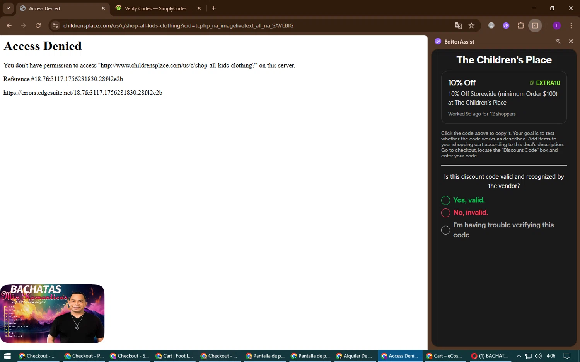The image size is (580, 362).
Task: Show hidden system tray icons
Action: coord(519,356)
